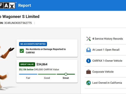
Task: Click the blue 1-Owner badge icon
Action: click(89, 61)
